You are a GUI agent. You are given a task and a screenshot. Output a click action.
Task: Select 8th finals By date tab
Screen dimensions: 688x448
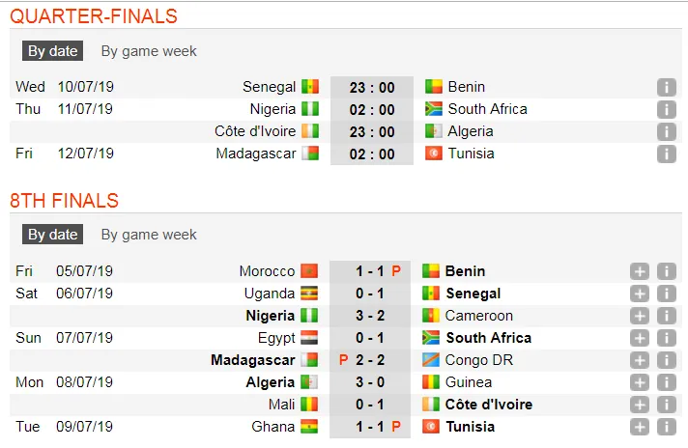(52, 235)
